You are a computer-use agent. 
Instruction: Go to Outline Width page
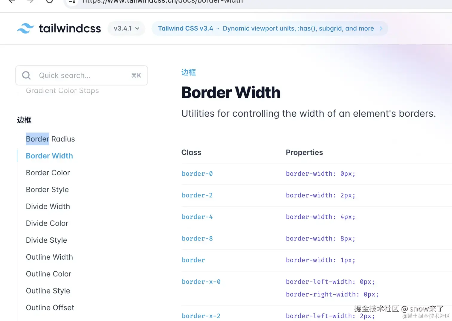[49, 257]
